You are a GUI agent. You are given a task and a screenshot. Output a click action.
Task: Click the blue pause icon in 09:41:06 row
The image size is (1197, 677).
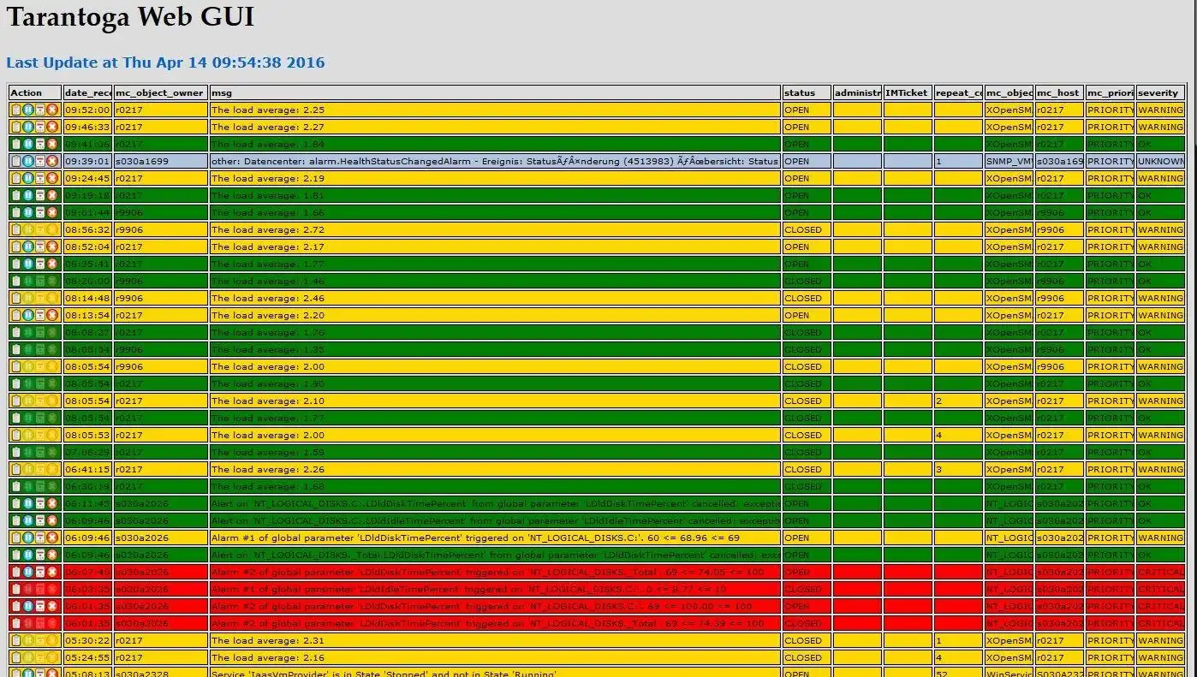coord(28,144)
